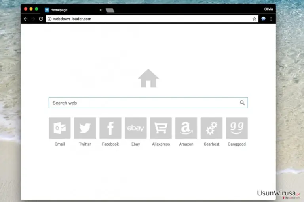Focus the webdown-loader.com address bar
The width and height of the screenshot is (304, 202).
pyautogui.click(x=152, y=19)
